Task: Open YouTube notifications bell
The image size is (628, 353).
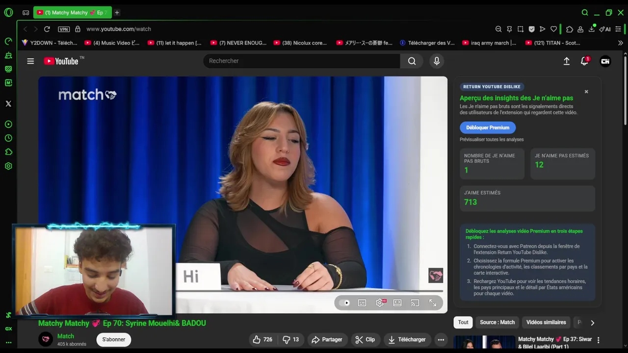Action: tap(584, 61)
